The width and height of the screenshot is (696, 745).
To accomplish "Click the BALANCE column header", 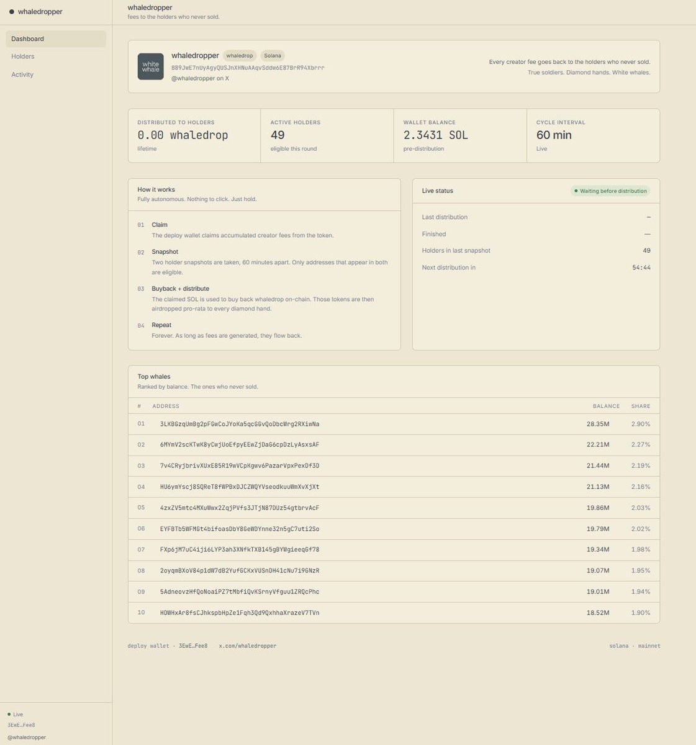I will 606,406.
